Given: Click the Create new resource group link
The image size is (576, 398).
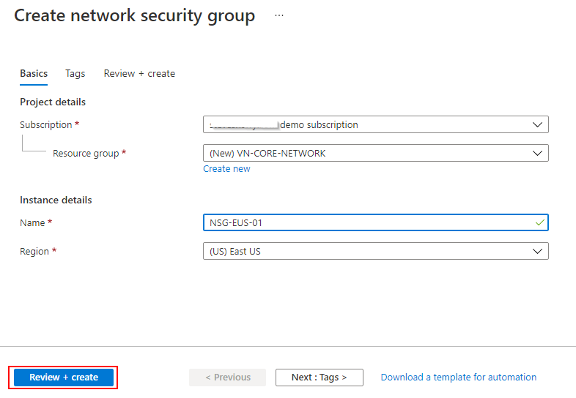Looking at the screenshot, I should [226, 169].
